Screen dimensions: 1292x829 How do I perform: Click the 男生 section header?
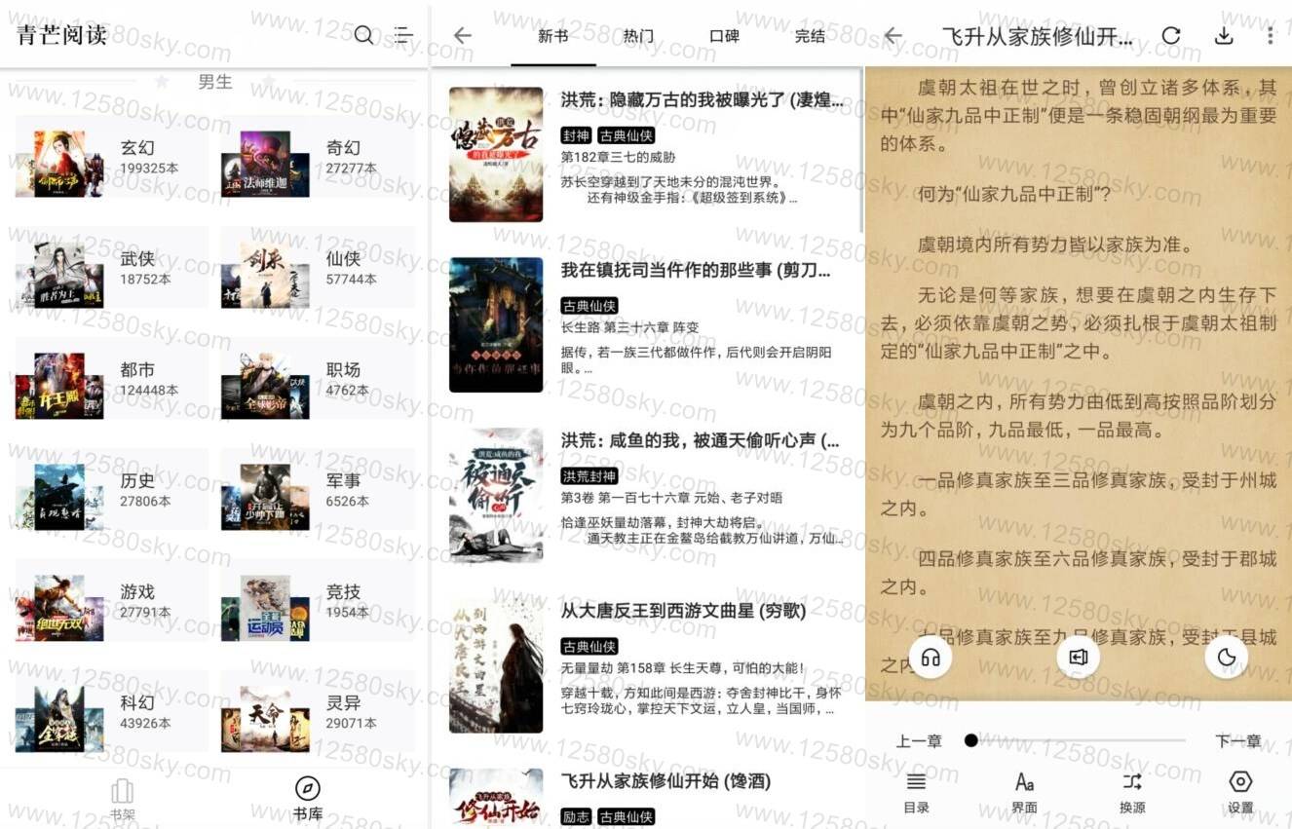pos(215,82)
